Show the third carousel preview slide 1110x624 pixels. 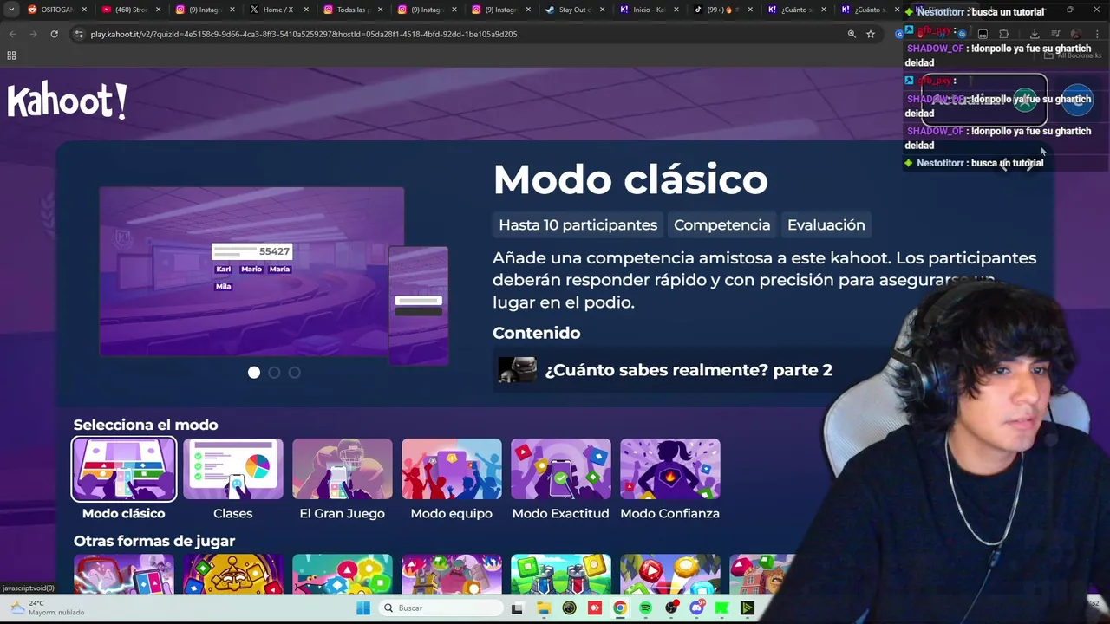pos(295,372)
